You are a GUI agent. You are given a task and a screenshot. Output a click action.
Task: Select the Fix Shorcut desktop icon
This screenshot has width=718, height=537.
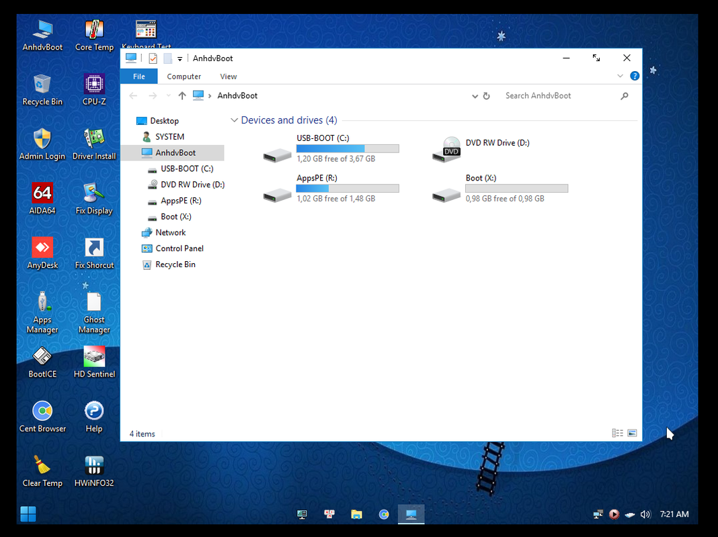click(94, 253)
